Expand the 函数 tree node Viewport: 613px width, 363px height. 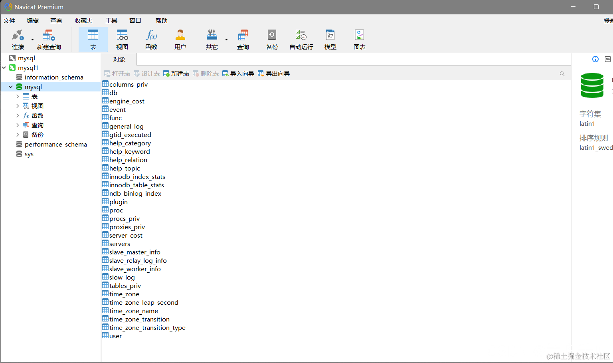click(18, 116)
